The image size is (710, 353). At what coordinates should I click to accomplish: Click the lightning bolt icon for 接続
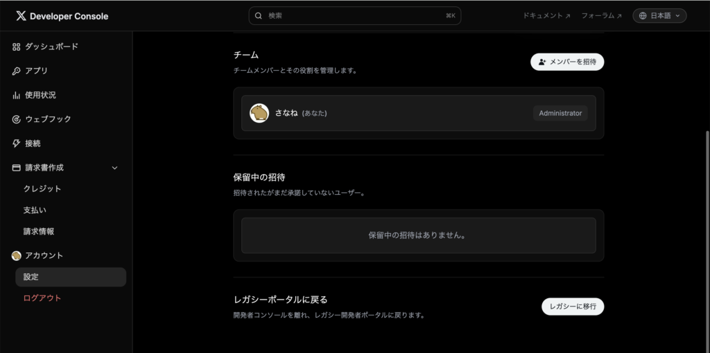[17, 144]
